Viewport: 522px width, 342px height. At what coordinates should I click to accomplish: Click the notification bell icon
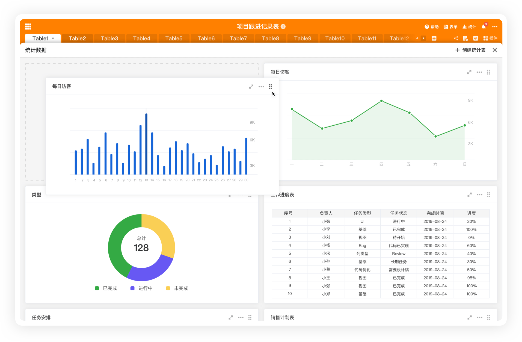click(x=484, y=27)
